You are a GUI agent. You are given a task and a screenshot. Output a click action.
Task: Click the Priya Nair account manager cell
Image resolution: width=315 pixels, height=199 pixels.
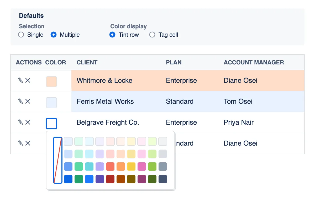261,122
